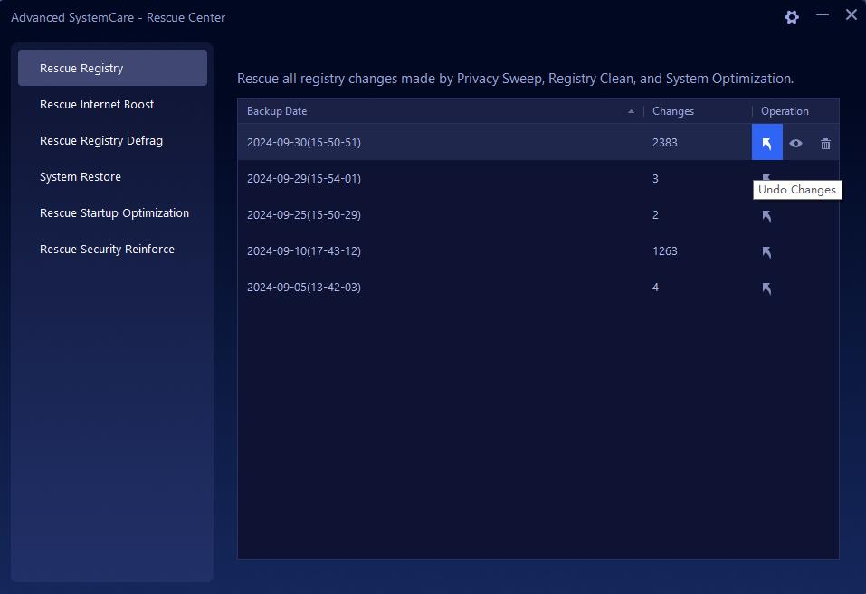Viewport: 866px width, 594px height.
Task: Go to System Restore section
Action: click(113, 176)
